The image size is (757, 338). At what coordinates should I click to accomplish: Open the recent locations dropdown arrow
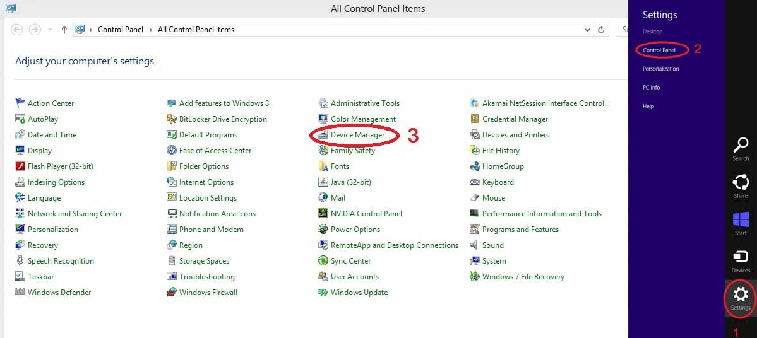[51, 30]
